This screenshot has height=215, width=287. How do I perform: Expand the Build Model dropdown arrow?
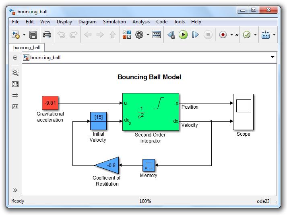[274, 35]
